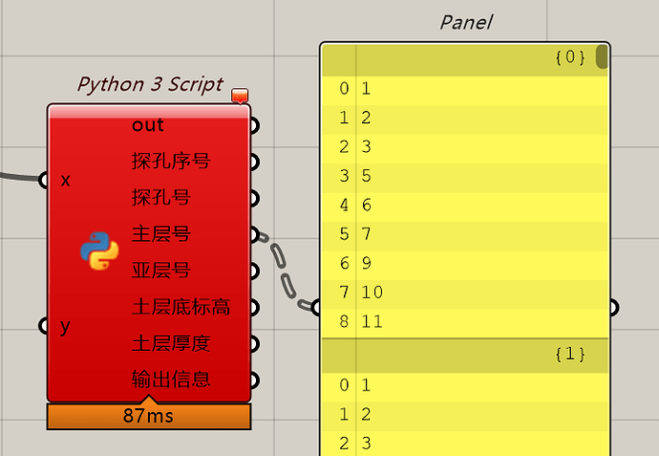Click the Panel output grip on its right edge
This screenshot has height=456, width=659.
pos(613,307)
